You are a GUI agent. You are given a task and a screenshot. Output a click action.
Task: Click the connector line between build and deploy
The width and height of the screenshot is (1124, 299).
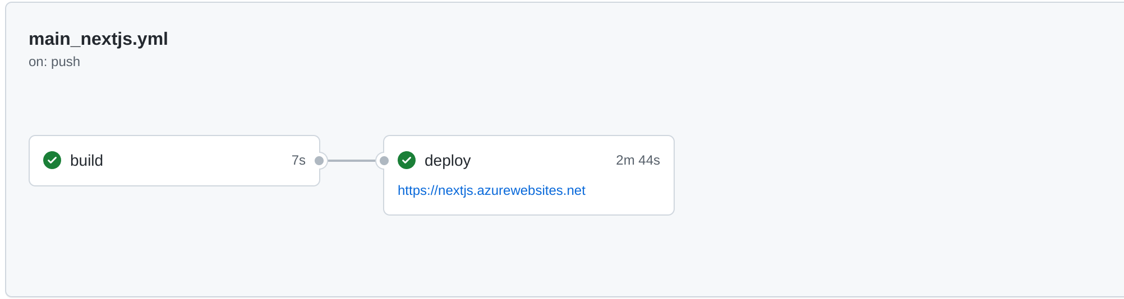352,161
